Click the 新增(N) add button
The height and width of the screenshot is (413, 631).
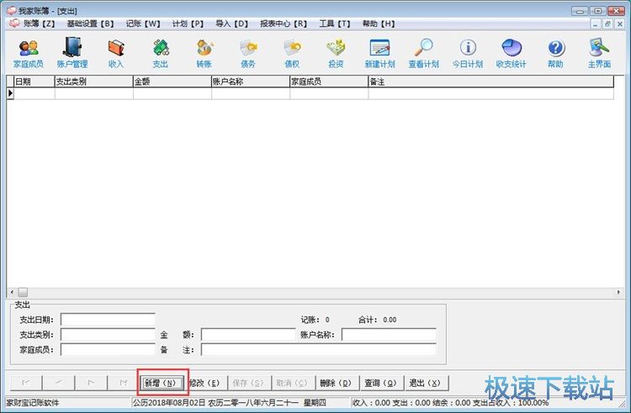pyautogui.click(x=161, y=383)
